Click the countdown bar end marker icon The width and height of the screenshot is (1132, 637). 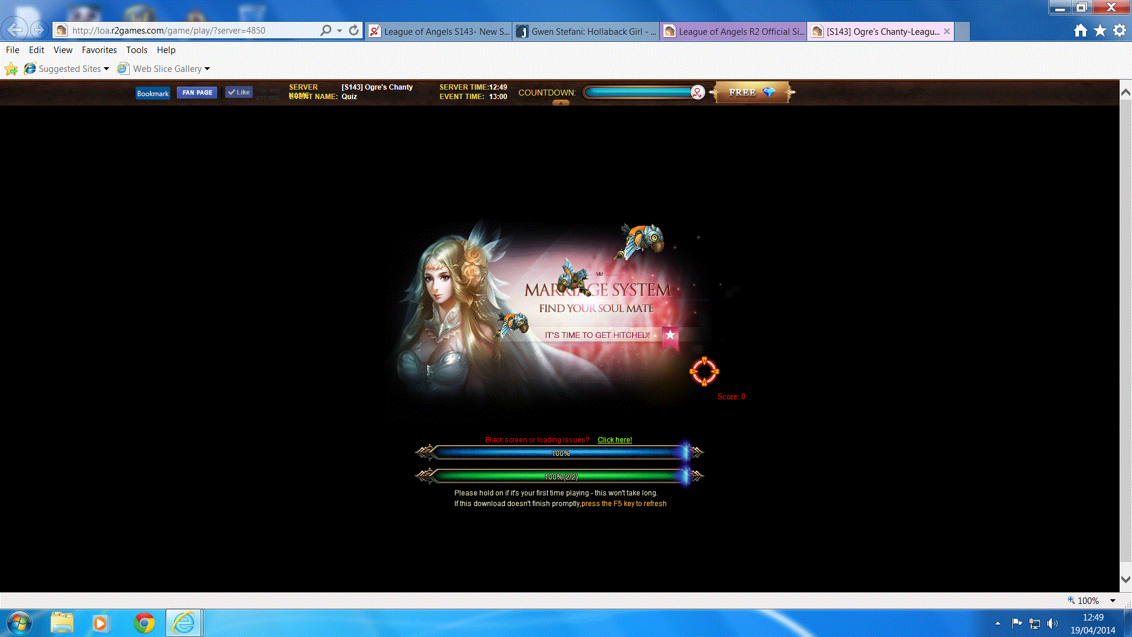click(697, 93)
